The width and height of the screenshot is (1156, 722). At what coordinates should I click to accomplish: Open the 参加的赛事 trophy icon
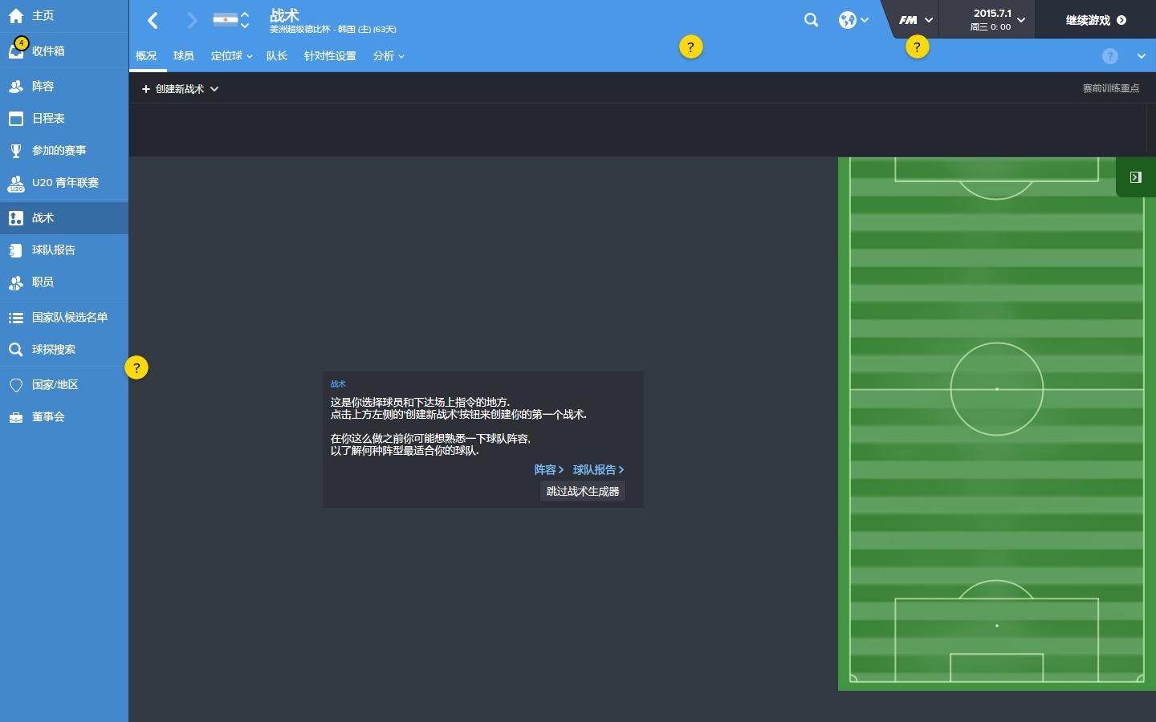click(16, 151)
